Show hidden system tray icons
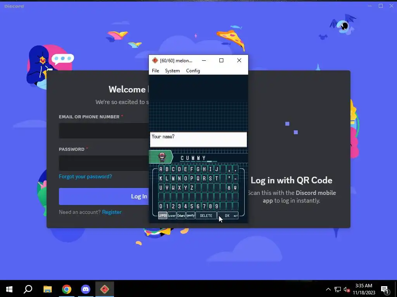The width and height of the screenshot is (397, 297). 328,289
